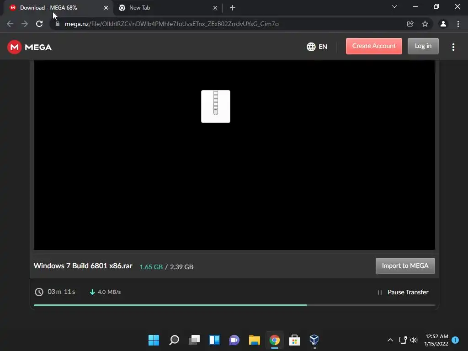Click the download progress bar

(x=234, y=305)
